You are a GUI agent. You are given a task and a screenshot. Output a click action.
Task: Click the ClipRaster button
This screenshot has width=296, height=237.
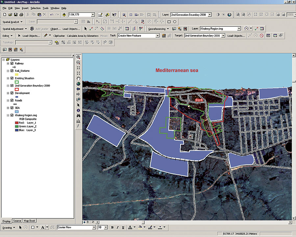click(x=59, y=36)
